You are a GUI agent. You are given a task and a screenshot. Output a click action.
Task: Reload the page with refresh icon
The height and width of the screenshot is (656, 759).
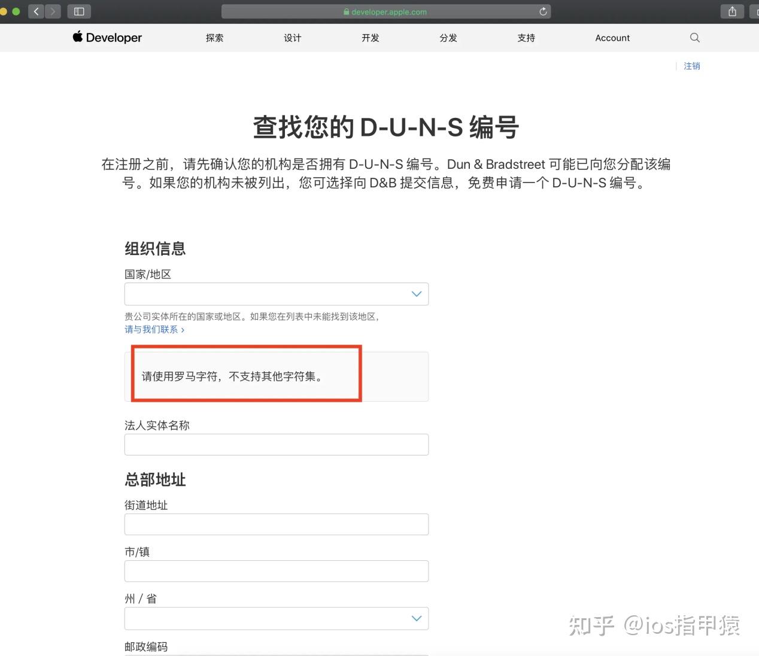pyautogui.click(x=543, y=11)
